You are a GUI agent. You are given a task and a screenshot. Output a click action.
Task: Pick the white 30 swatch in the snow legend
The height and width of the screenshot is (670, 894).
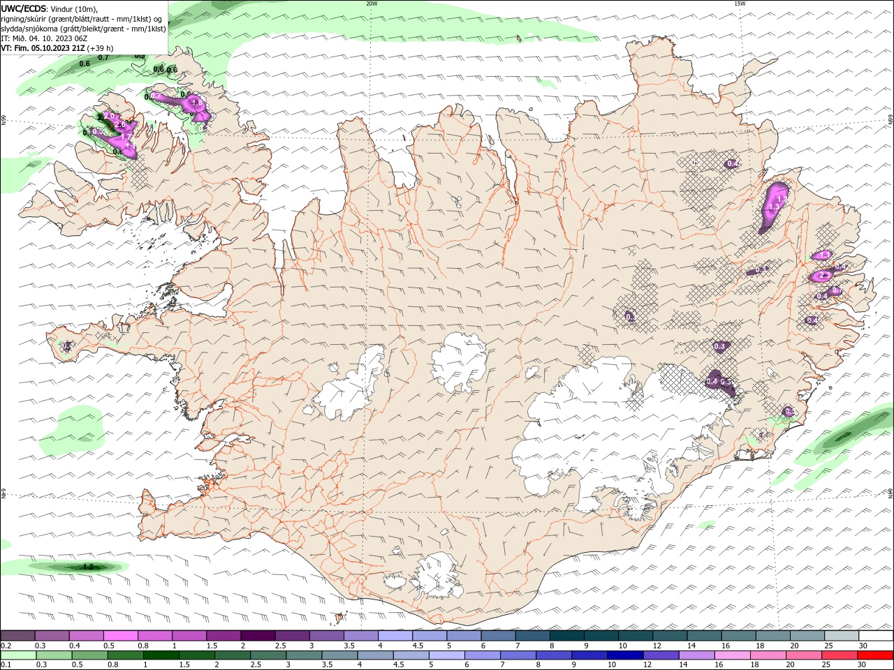(x=876, y=636)
